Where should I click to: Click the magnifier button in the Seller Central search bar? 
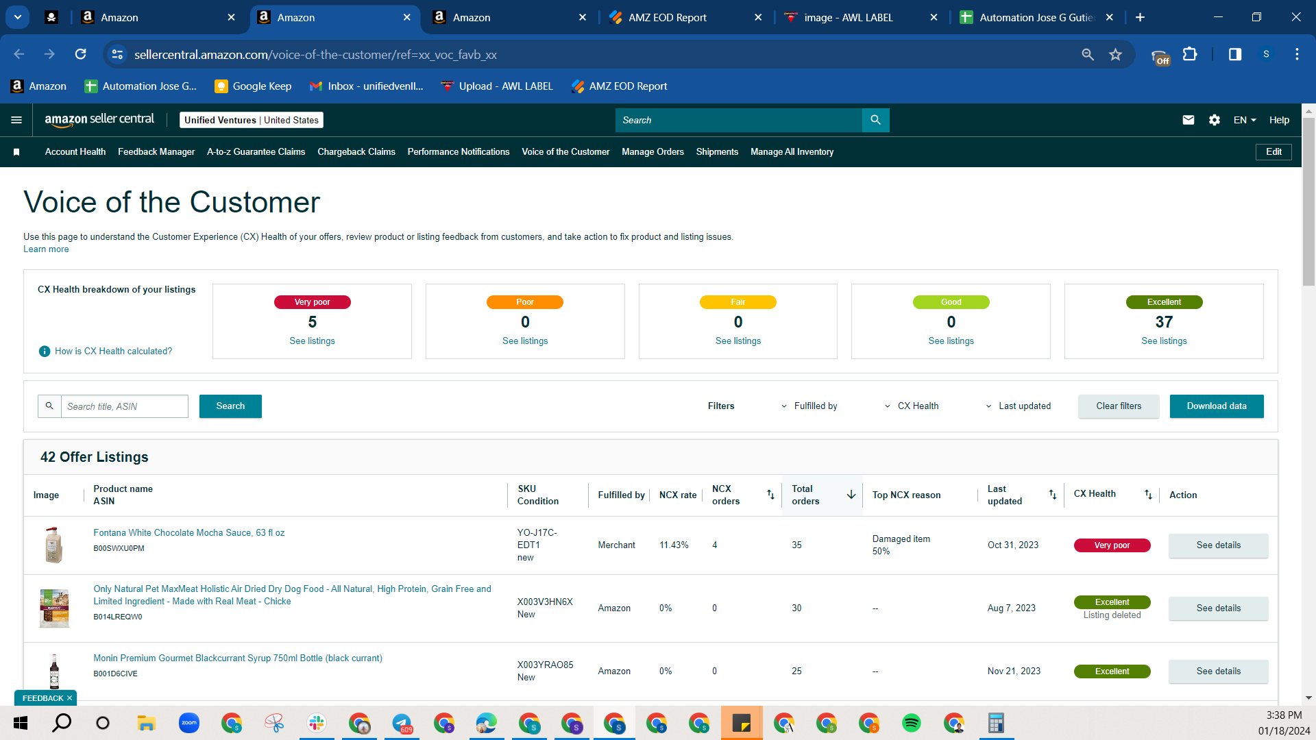(x=875, y=120)
